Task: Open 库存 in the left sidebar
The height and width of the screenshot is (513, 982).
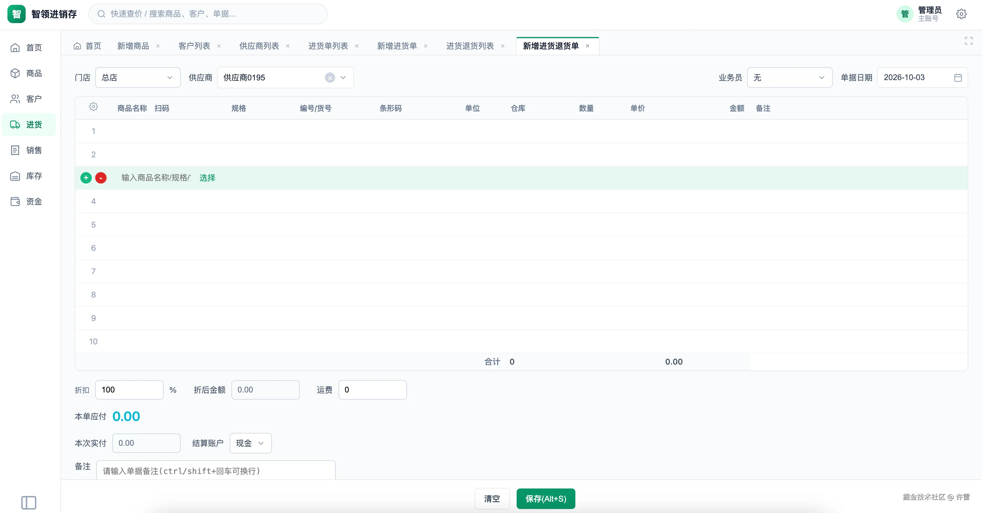Action: [x=28, y=176]
